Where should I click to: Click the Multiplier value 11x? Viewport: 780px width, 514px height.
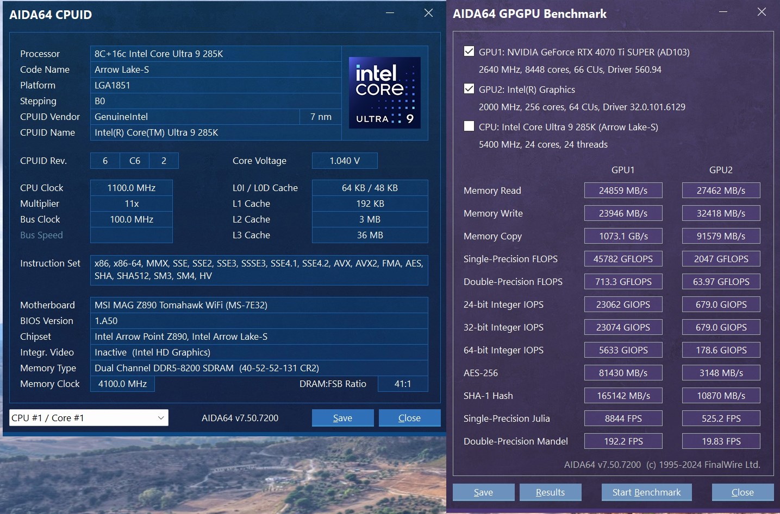132,204
